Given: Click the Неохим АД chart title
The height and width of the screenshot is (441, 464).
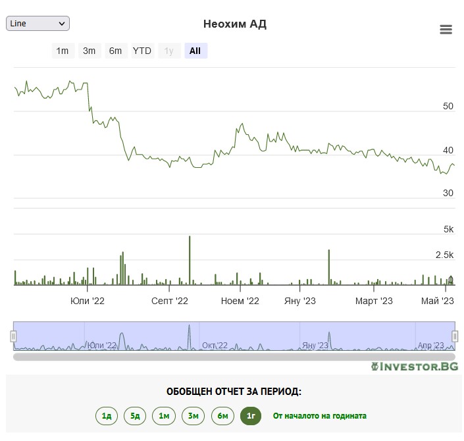Looking at the screenshot, I should [x=235, y=24].
